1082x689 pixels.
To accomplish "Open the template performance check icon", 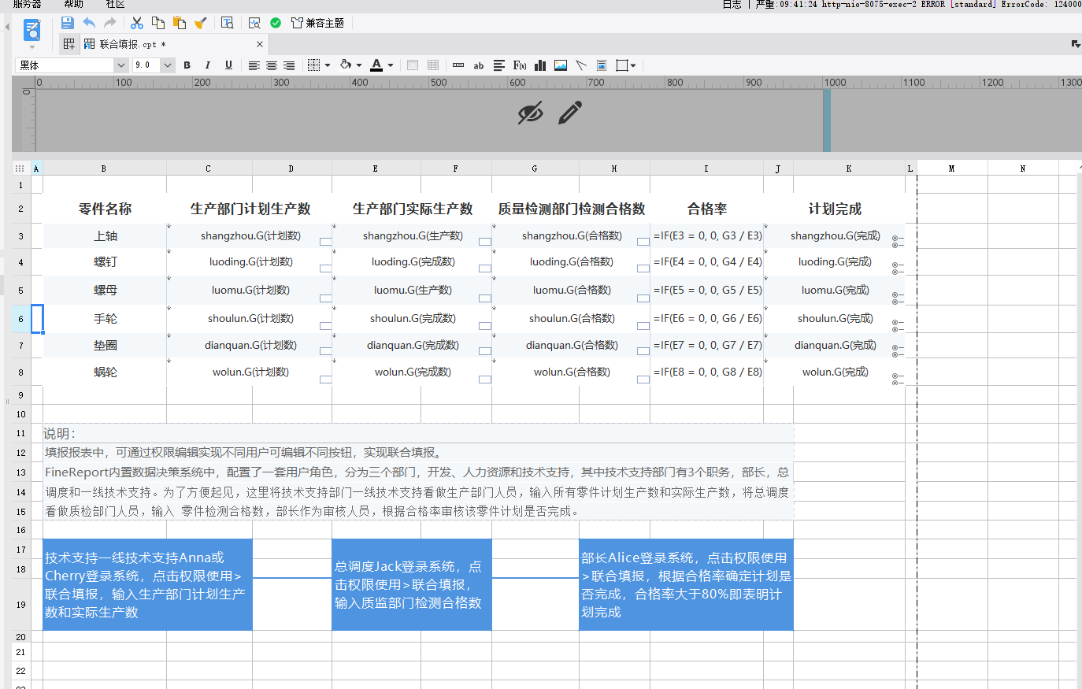I will [254, 23].
